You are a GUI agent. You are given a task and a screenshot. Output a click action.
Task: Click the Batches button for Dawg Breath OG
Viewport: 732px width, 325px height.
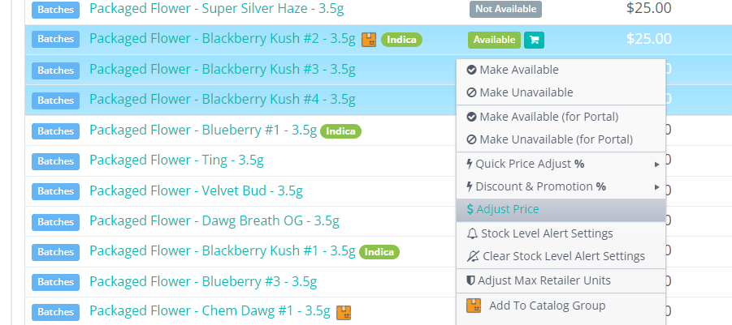(56, 221)
